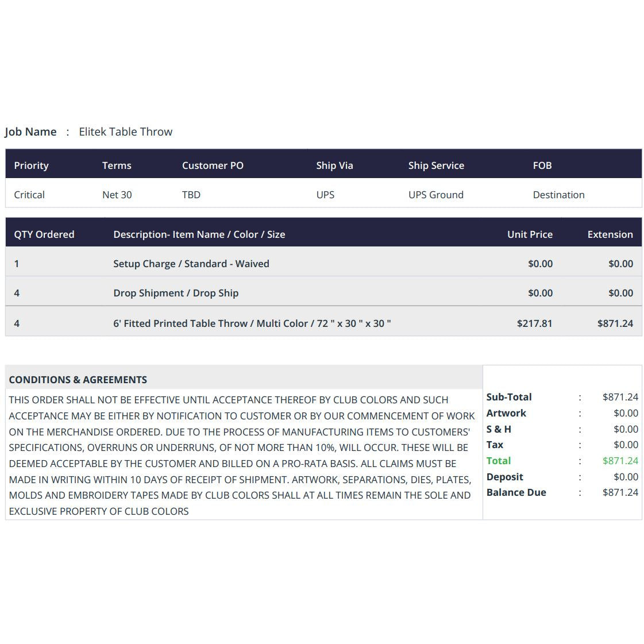Select the Ship Service column header
Screen dimensions: 644x644
(x=436, y=165)
